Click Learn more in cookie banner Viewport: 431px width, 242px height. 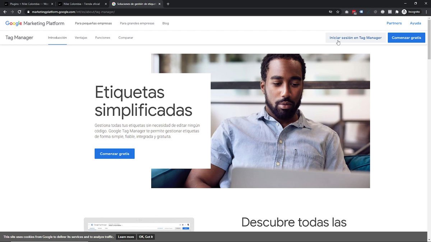126,237
